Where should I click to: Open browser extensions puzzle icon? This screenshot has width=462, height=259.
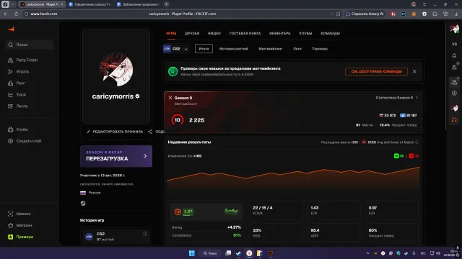click(x=435, y=14)
